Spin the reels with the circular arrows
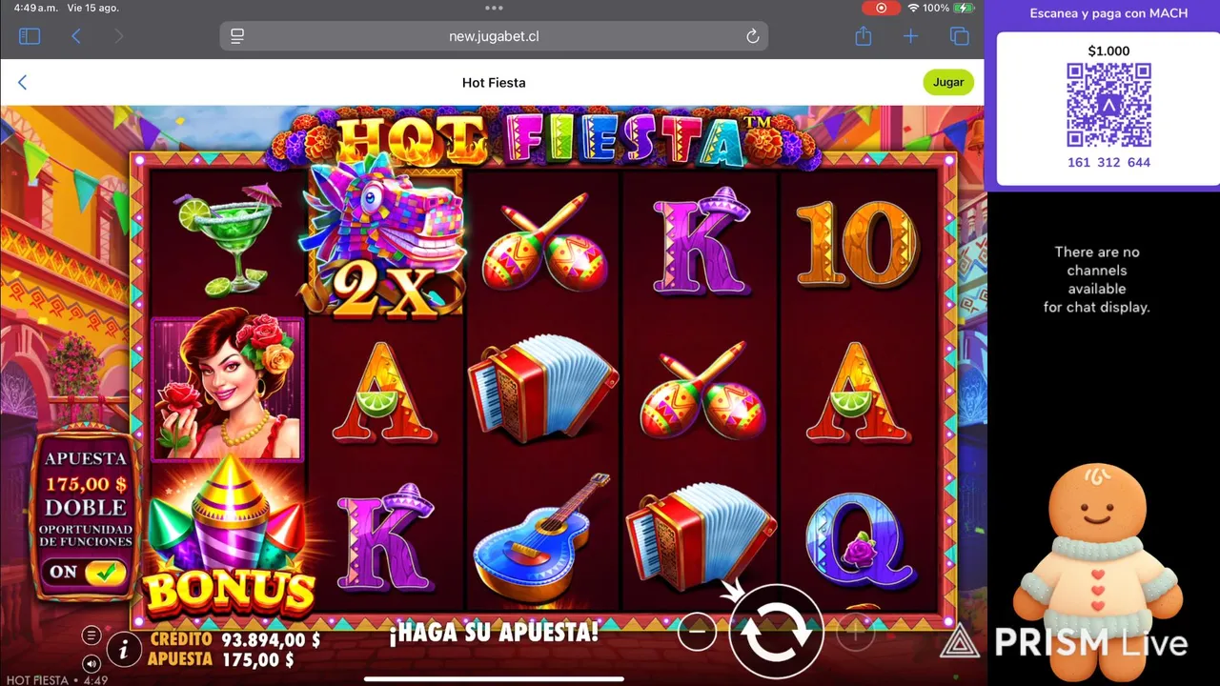 pyautogui.click(x=776, y=632)
